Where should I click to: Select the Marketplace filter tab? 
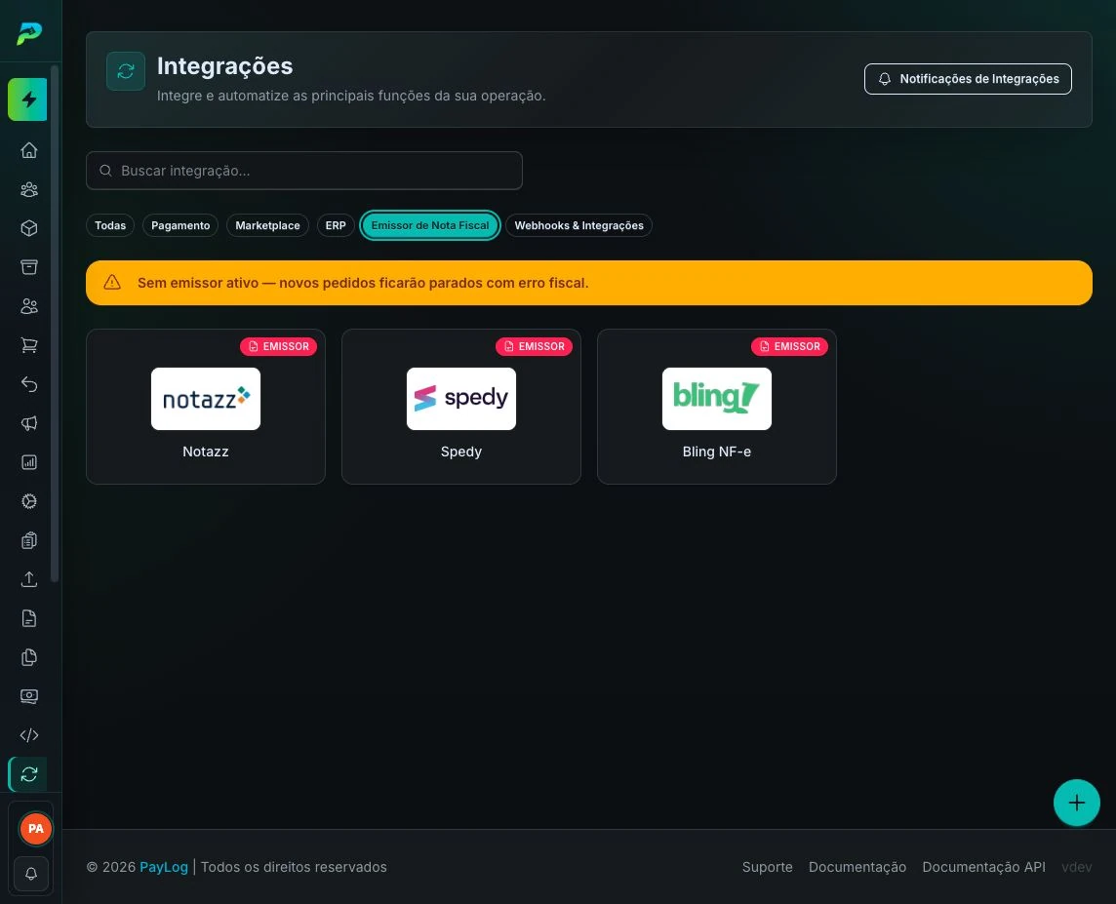pyautogui.click(x=267, y=225)
